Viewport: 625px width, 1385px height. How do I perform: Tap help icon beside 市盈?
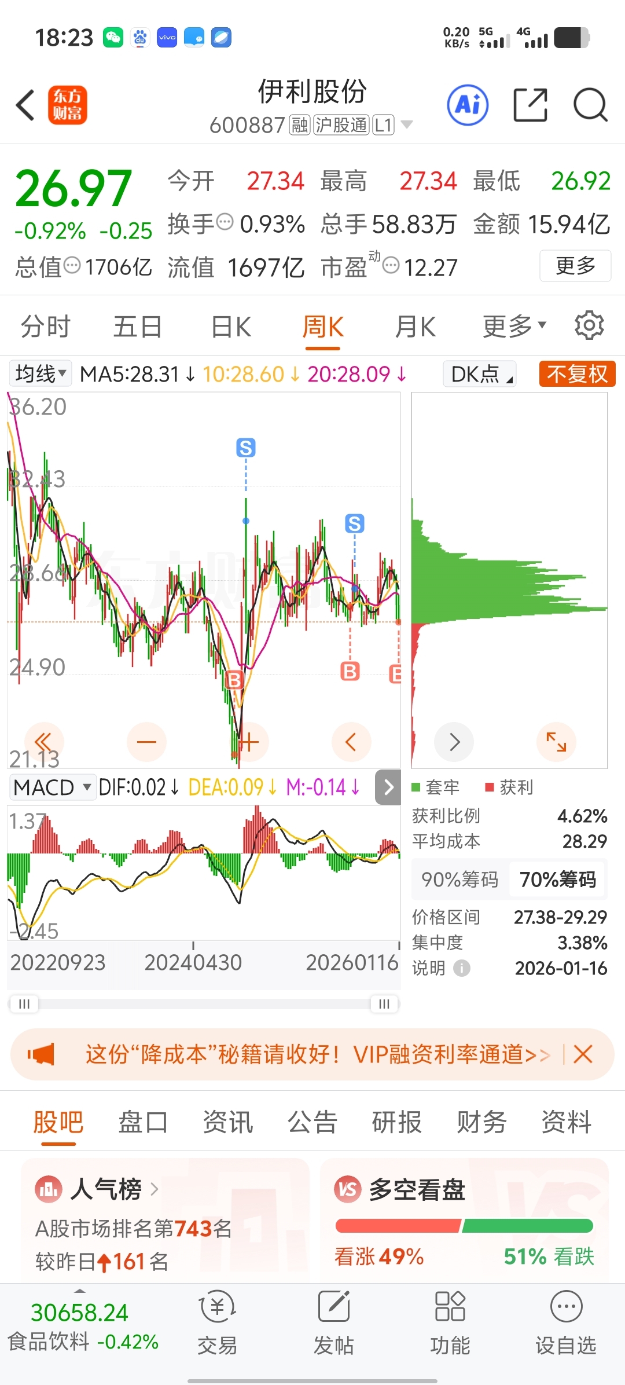(391, 265)
